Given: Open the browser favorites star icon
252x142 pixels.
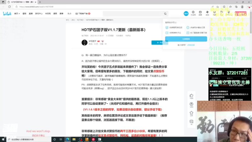Looking at the screenshot, I should [231, 7].
